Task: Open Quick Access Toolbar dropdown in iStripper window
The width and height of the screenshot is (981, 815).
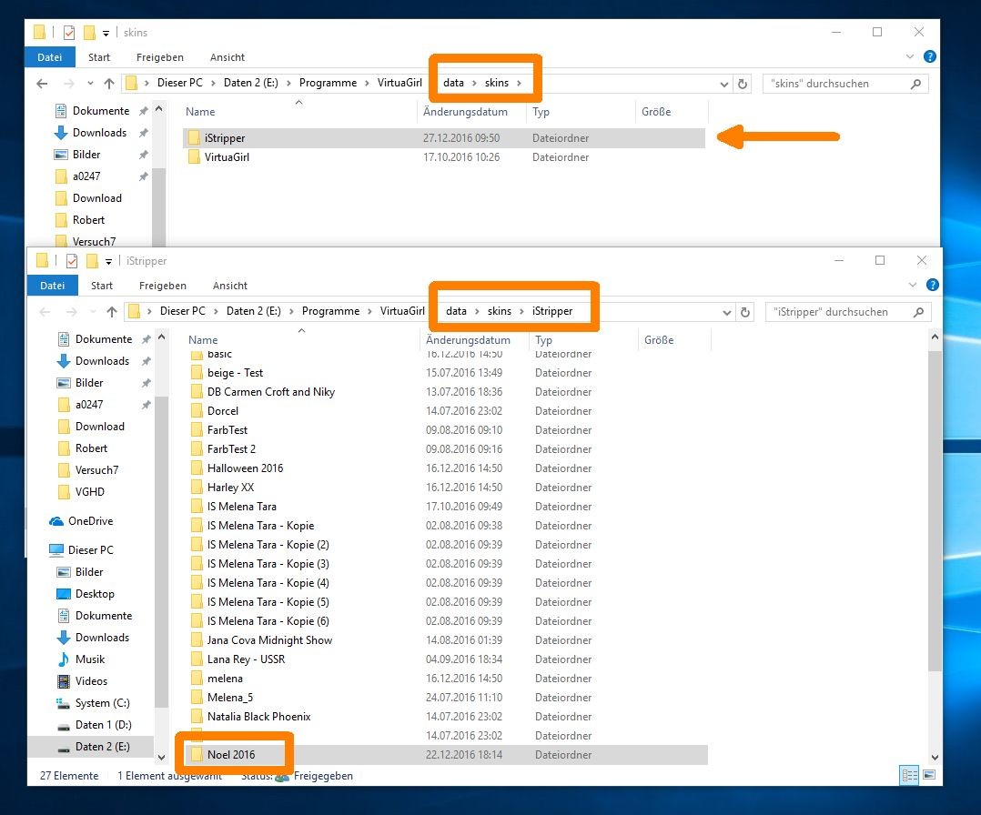Action: coord(108,261)
